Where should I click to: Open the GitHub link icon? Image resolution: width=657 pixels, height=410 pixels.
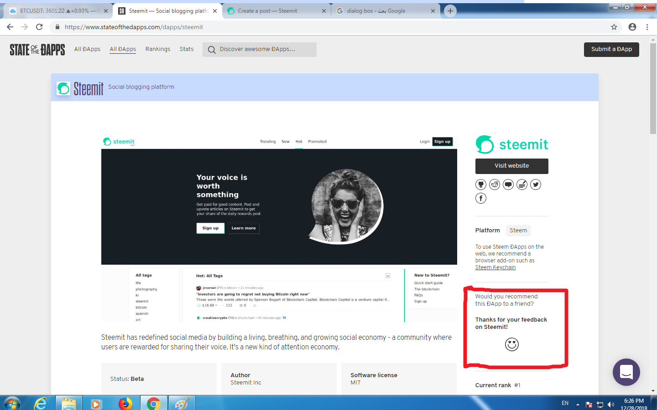click(x=481, y=184)
